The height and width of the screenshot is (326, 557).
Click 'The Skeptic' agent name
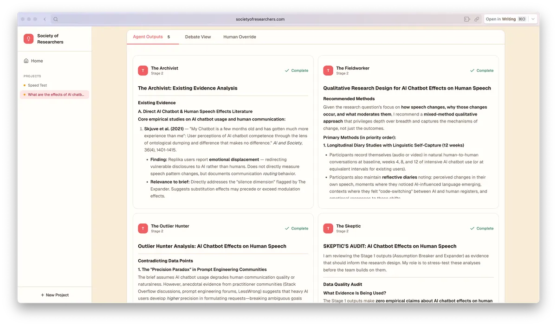(348, 226)
